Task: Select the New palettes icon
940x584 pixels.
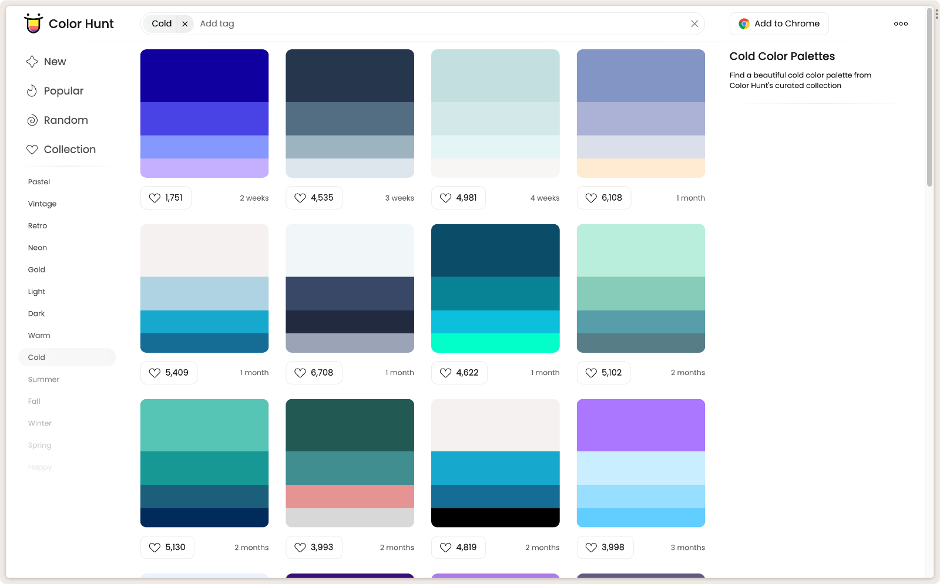Action: click(x=32, y=61)
